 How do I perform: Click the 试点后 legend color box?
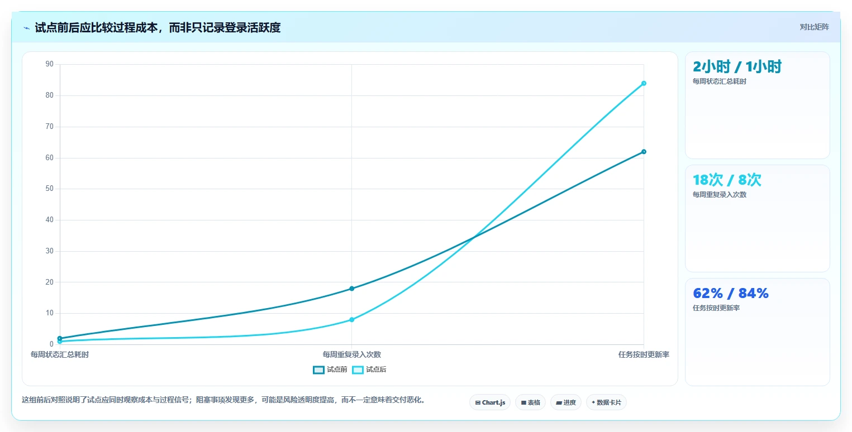point(358,369)
